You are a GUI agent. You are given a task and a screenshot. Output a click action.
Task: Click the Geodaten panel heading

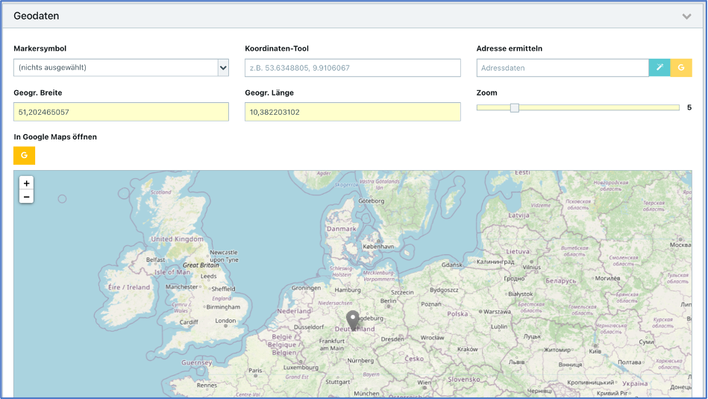pos(36,16)
